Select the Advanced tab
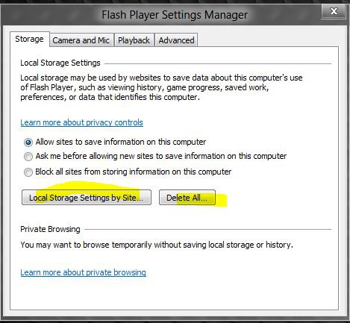Screen dimensions: 350x323 176,40
